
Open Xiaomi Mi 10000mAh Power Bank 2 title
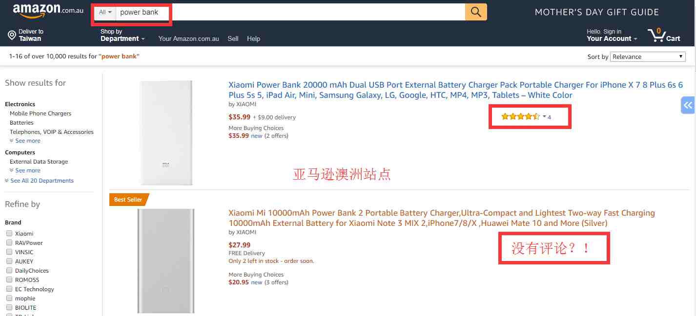pos(442,218)
